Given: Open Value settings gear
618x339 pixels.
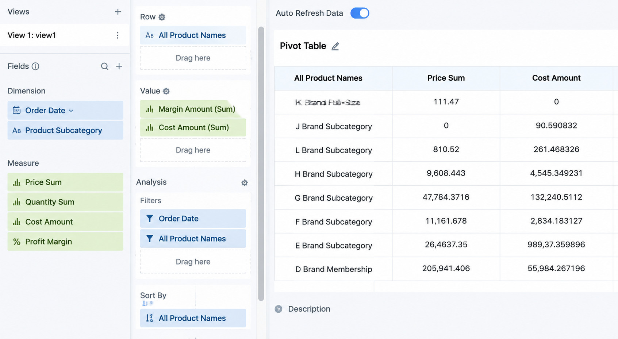Looking at the screenshot, I should (166, 91).
